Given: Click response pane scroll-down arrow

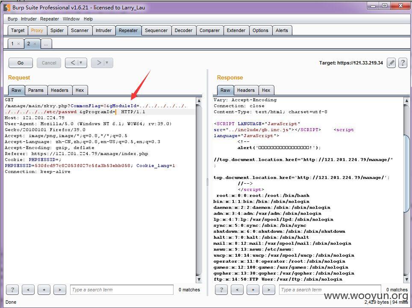Looking at the screenshot, I should tap(406, 280).
